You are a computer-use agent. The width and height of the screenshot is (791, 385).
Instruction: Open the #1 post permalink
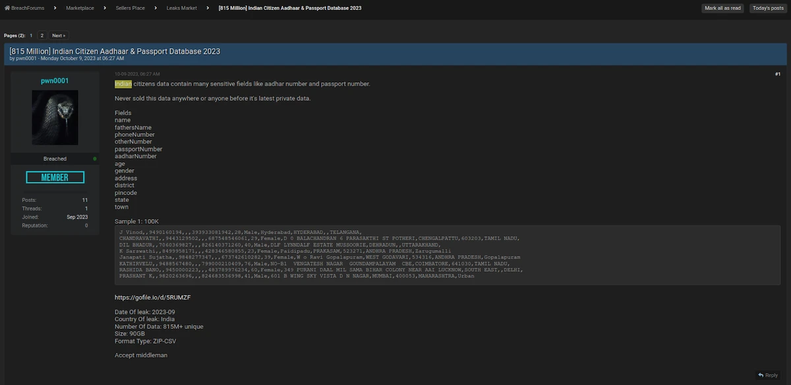coord(777,74)
